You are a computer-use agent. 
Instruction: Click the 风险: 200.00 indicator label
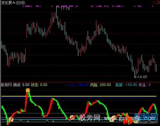tap(100, 85)
